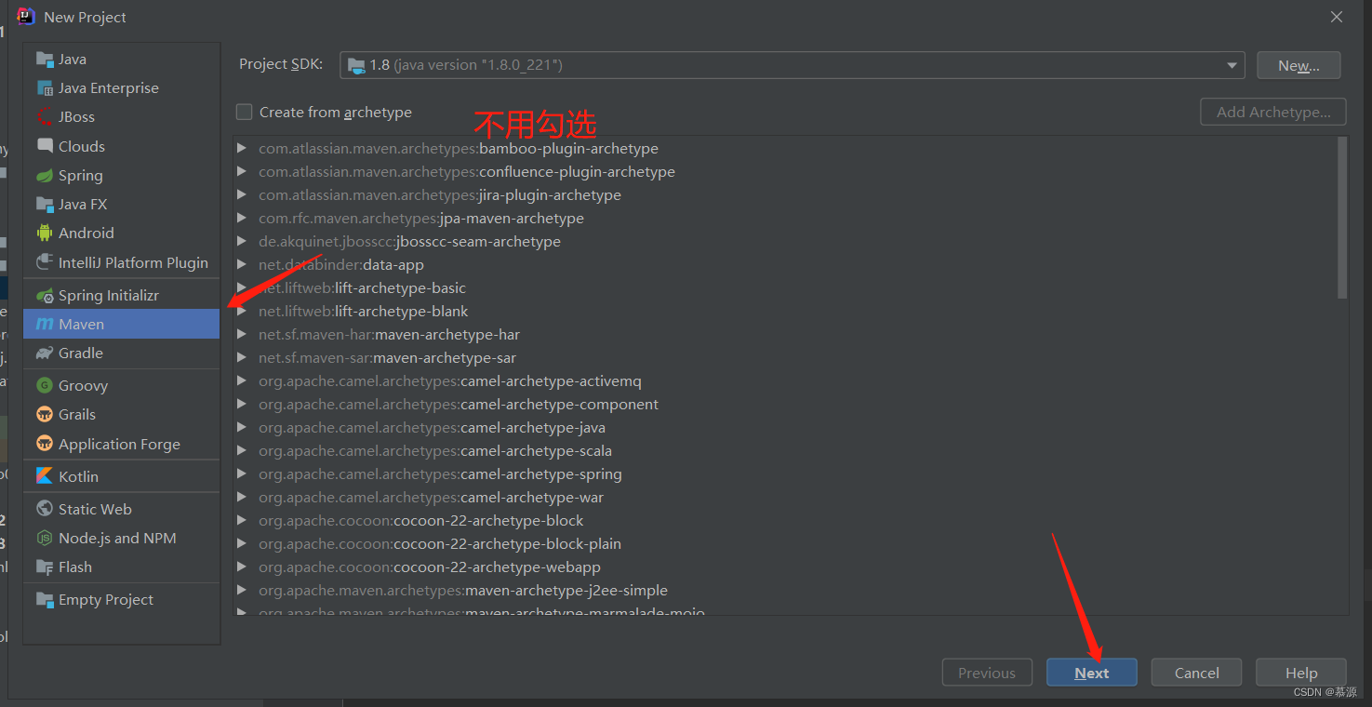Expand jpa-maven-archetype entry
Viewport: 1372px width, 707px height.
(242, 219)
